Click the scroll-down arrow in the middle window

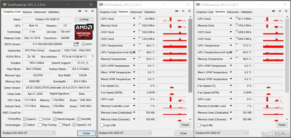click(x=190, y=119)
